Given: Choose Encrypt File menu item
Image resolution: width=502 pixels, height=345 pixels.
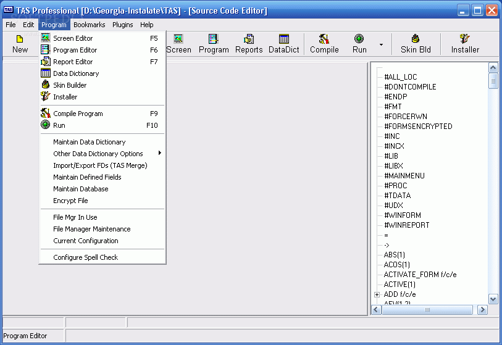Looking at the screenshot, I should (102, 201).
